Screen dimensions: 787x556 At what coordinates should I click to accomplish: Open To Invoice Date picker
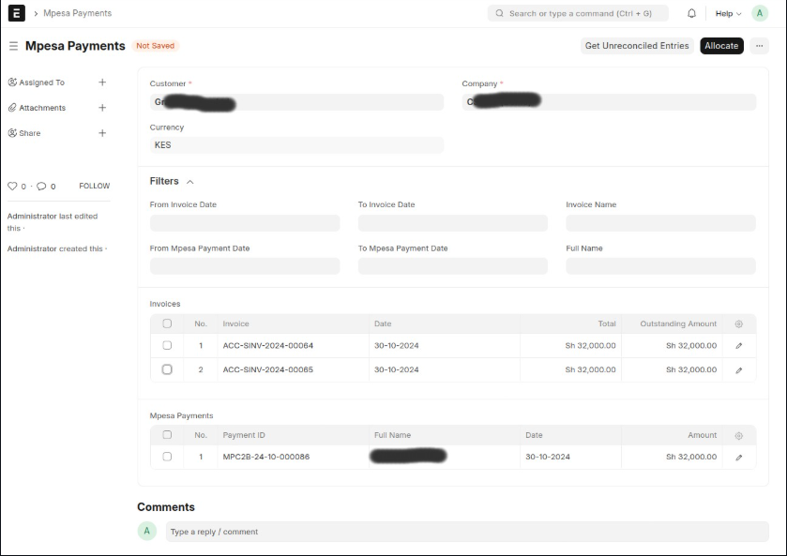tap(453, 223)
